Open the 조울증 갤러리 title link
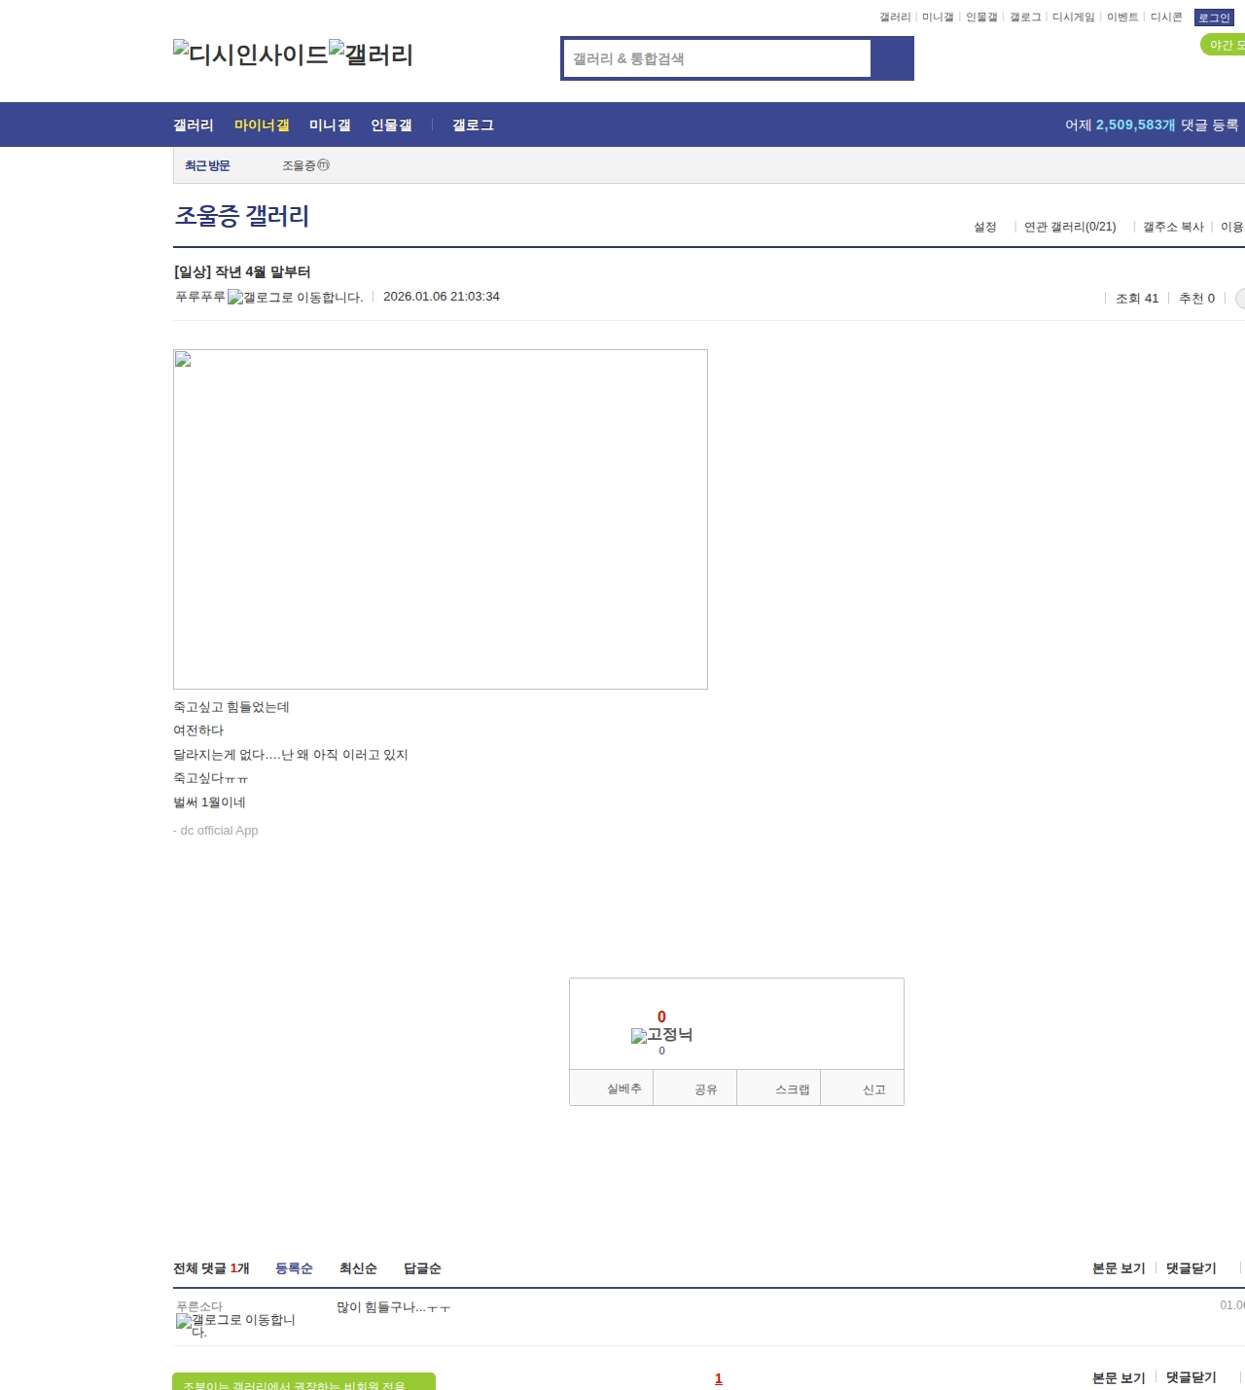Image resolution: width=1245 pixels, height=1390 pixels. point(242,216)
